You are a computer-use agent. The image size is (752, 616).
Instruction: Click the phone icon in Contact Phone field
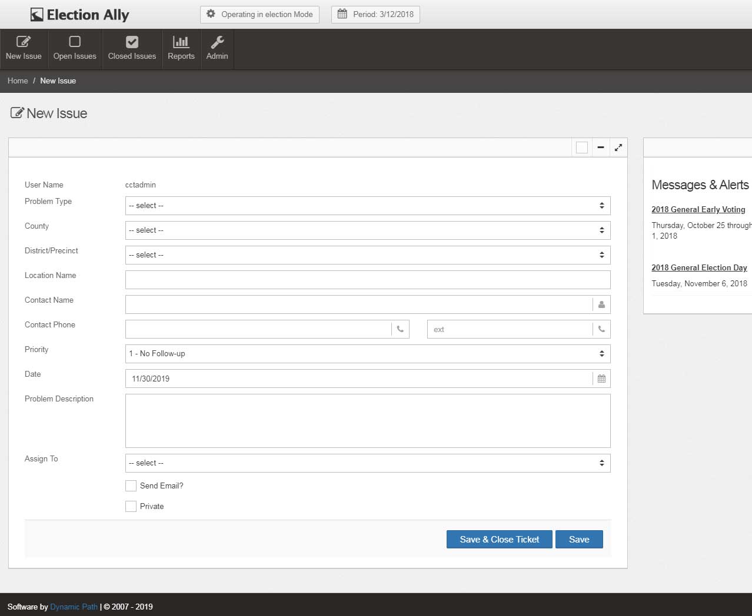(400, 329)
